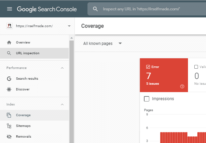
Task: Check the Valid with warnings checkbox
Action: point(196,67)
